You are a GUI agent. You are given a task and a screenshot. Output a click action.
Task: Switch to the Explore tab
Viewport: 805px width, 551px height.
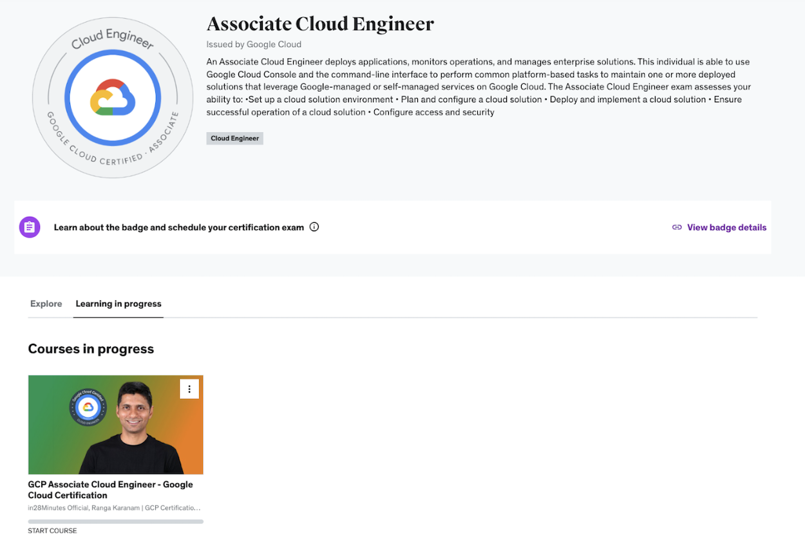coord(46,304)
